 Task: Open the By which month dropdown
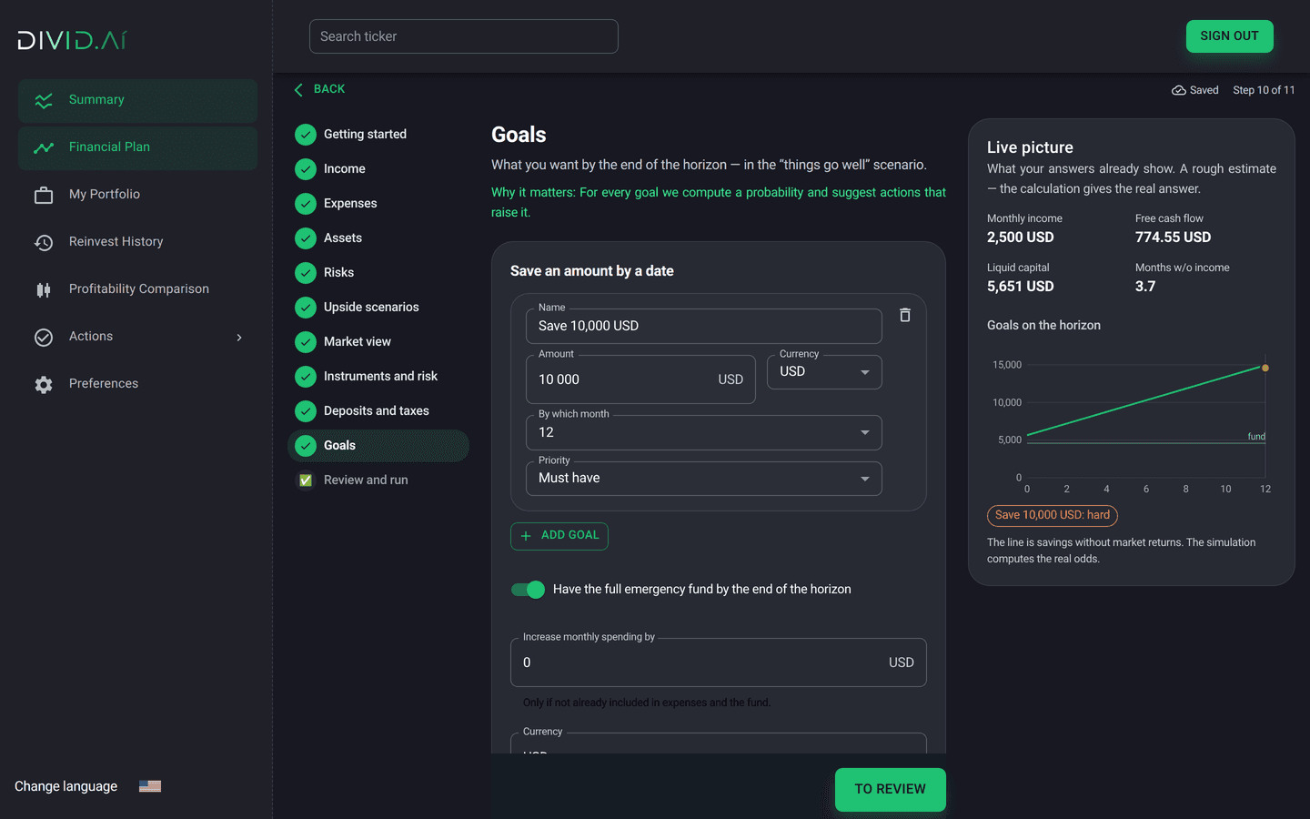(704, 432)
